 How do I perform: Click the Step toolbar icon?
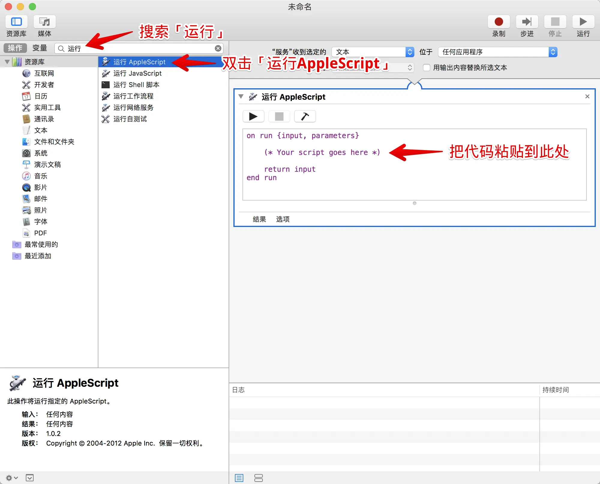point(527,22)
